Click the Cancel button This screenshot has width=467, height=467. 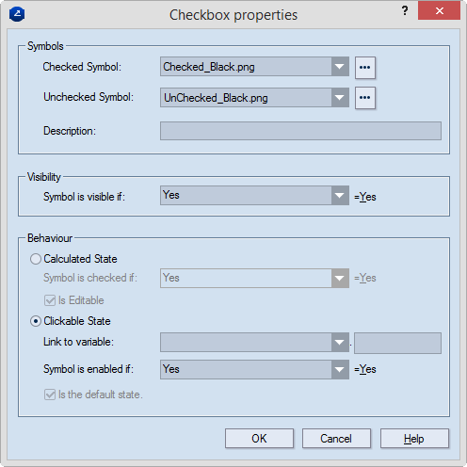(x=336, y=438)
